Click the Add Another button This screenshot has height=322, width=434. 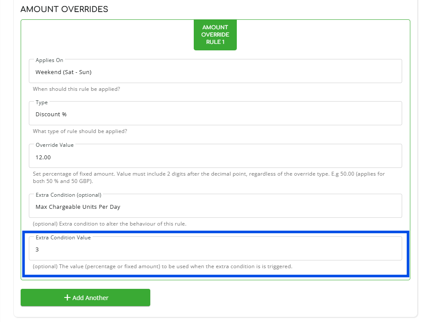point(86,297)
